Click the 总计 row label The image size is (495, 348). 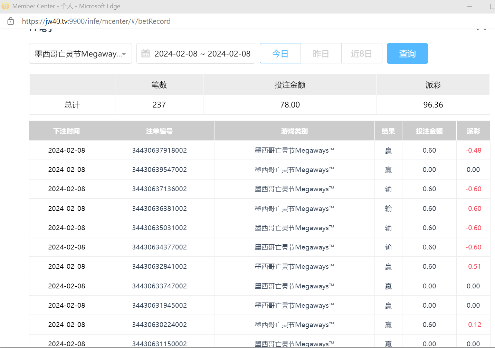pyautogui.click(x=72, y=105)
